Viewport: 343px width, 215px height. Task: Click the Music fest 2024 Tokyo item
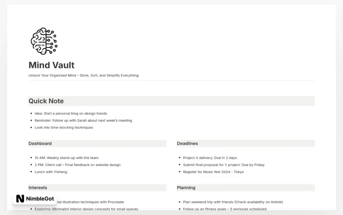213,172
